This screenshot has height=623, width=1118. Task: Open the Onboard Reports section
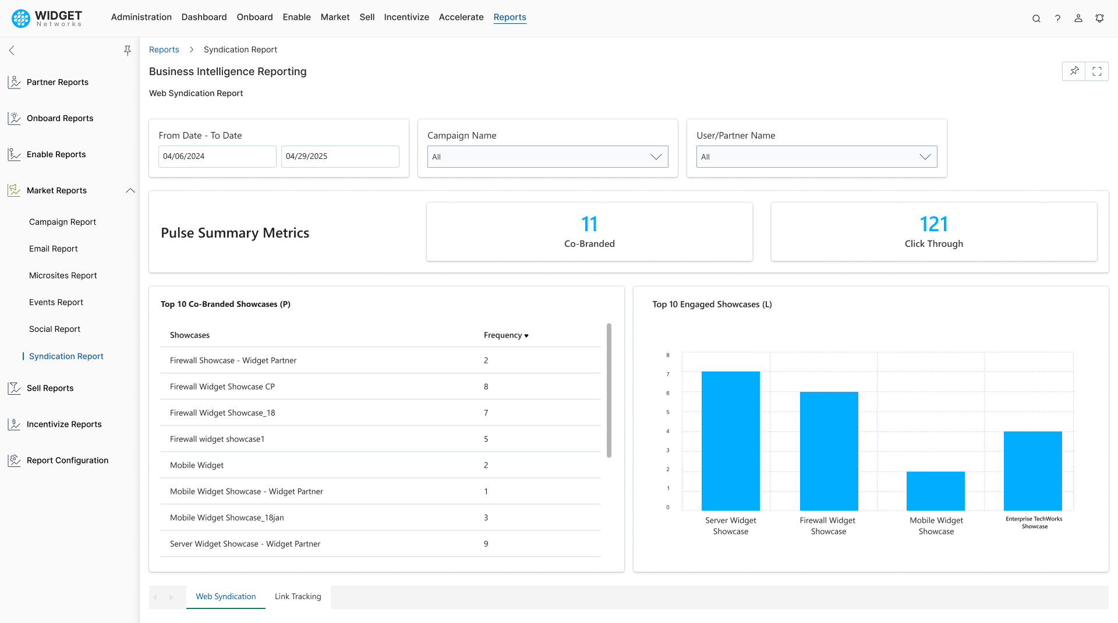[59, 118]
